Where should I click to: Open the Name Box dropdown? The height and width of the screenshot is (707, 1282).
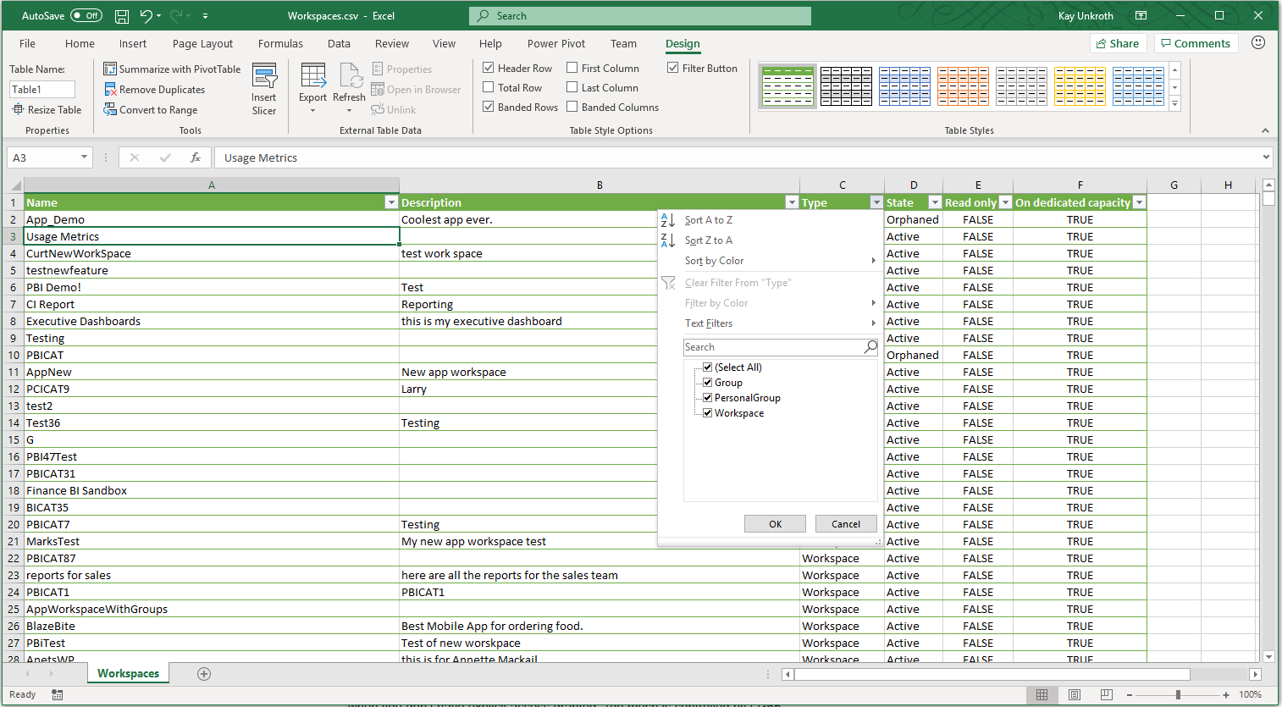[x=83, y=157]
